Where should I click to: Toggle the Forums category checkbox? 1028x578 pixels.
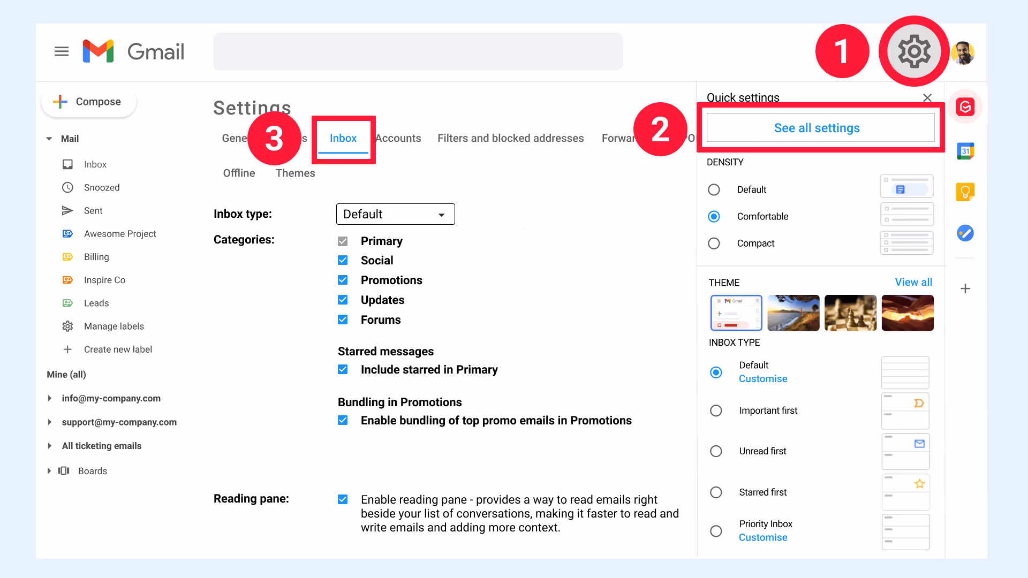point(343,320)
